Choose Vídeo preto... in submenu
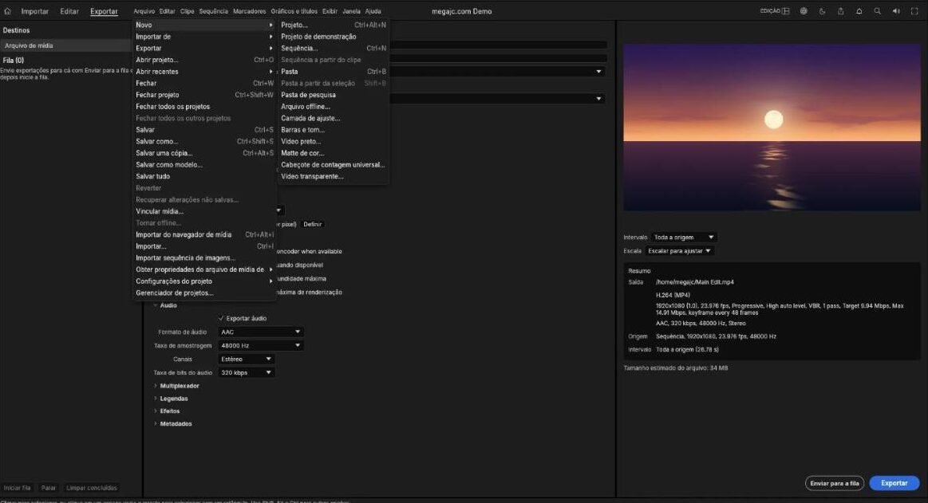Image resolution: width=928 pixels, height=503 pixels. coord(334,142)
